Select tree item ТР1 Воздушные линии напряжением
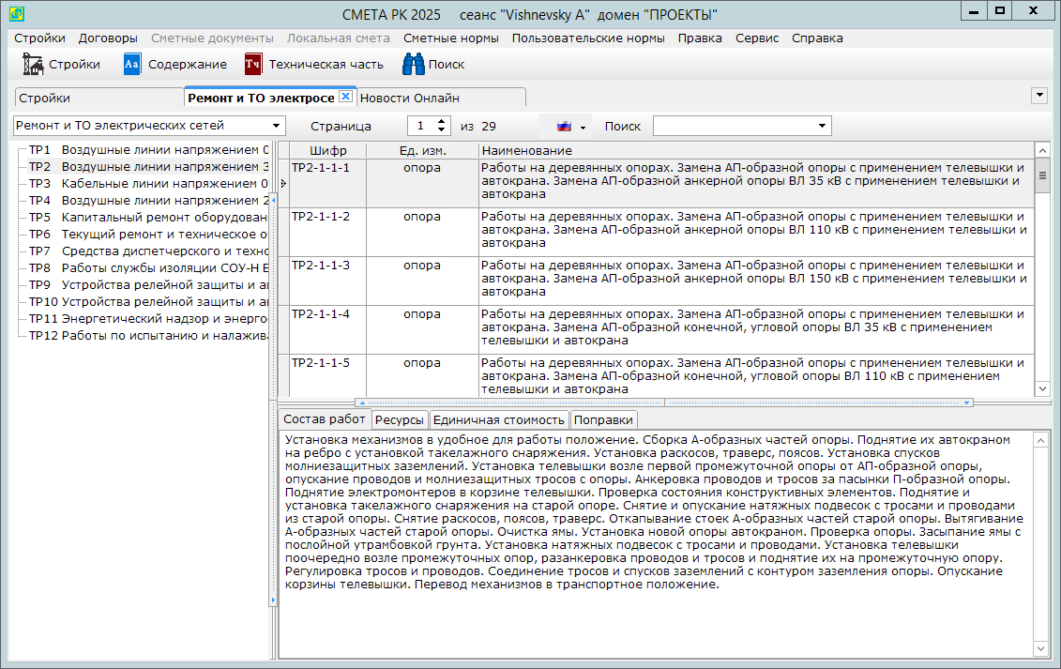Viewport: 1061px width, 669px height. tap(148, 149)
